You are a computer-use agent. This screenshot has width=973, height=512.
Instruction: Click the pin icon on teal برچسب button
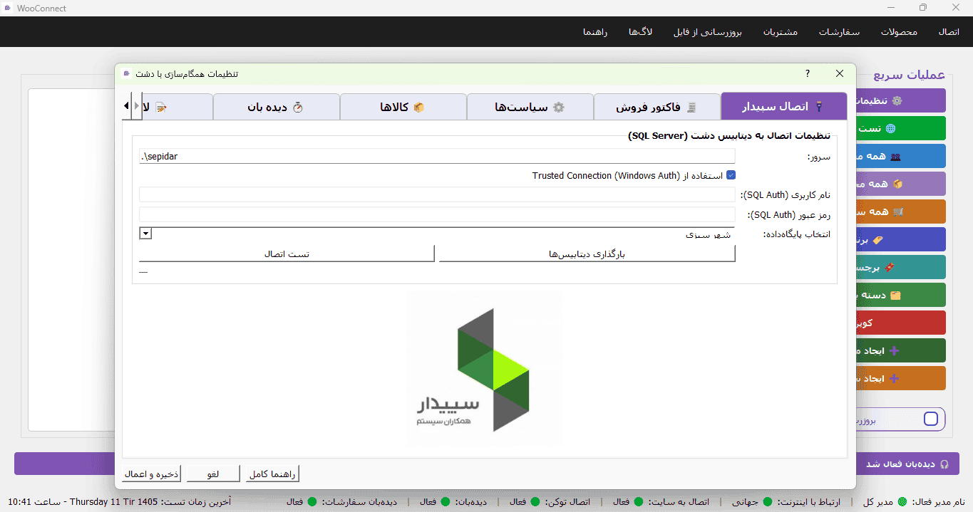click(889, 268)
